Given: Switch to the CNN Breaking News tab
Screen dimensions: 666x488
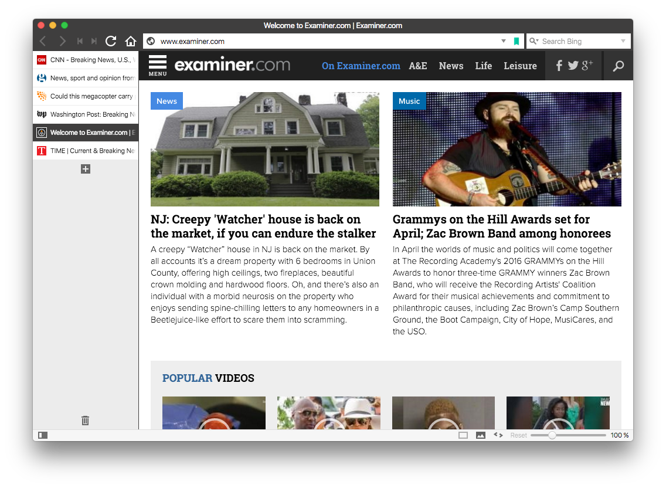Looking at the screenshot, I should [86, 60].
